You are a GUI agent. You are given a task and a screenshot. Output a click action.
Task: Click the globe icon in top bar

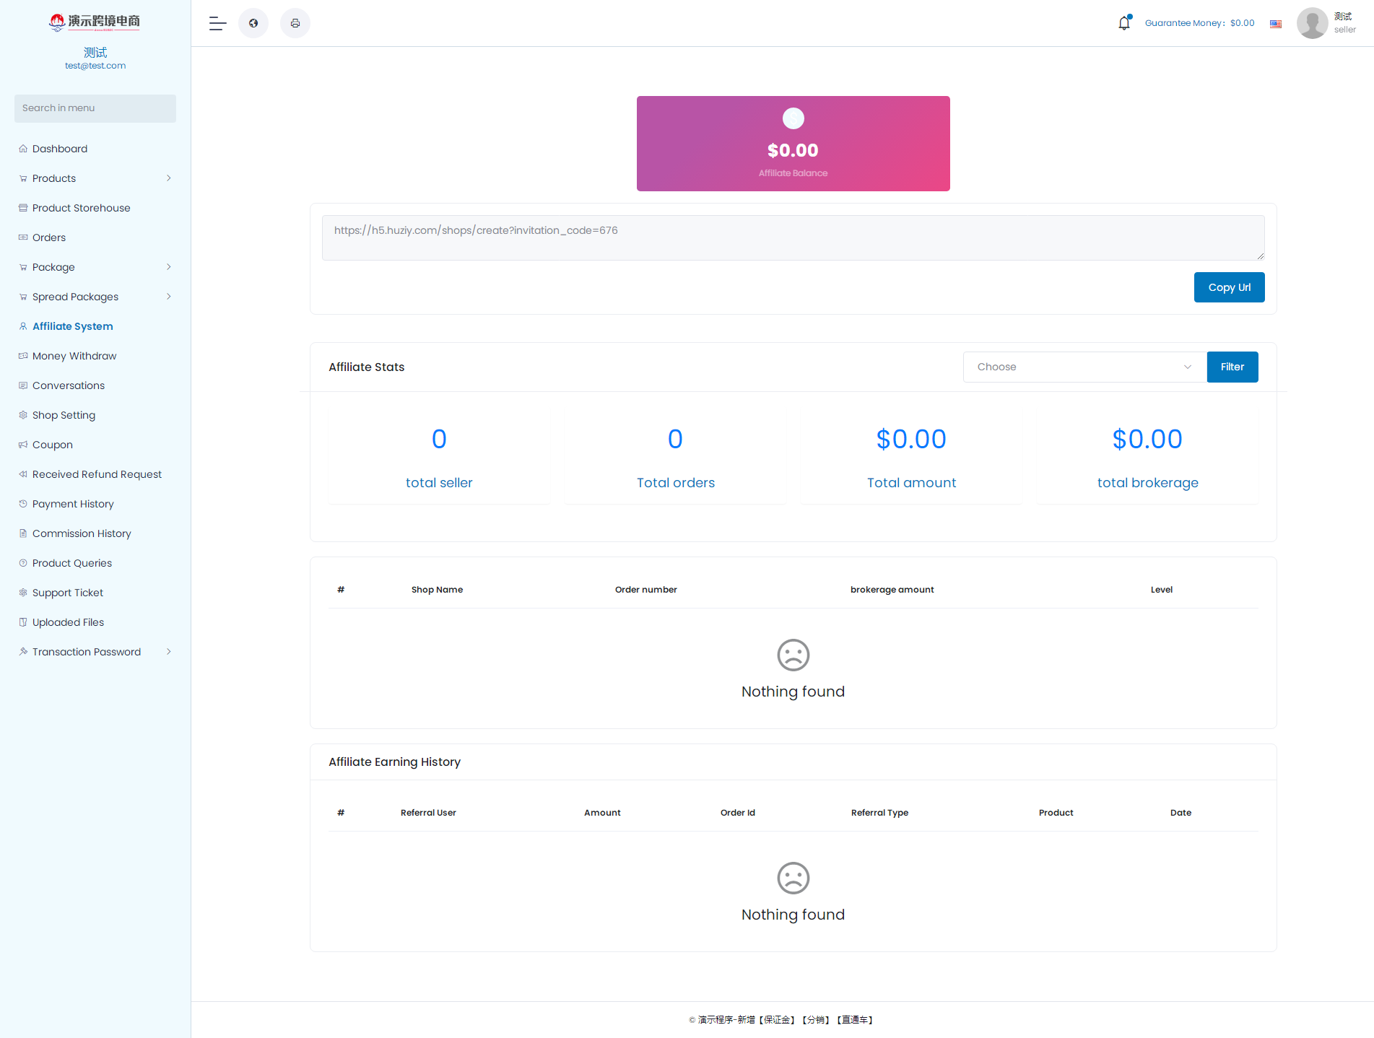[253, 23]
